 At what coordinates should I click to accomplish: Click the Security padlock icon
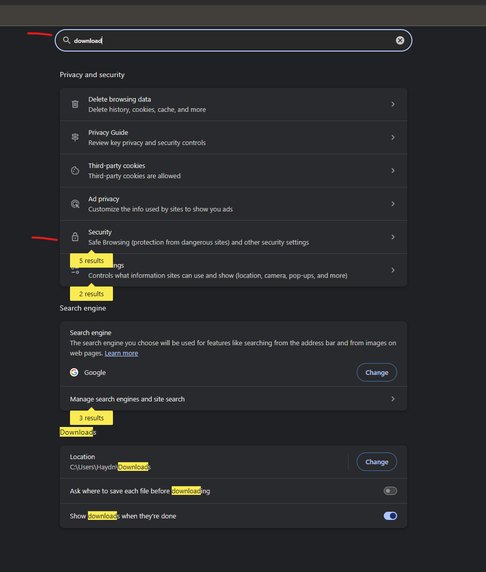click(x=75, y=237)
